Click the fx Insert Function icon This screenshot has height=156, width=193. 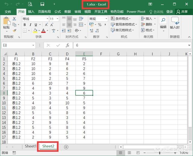click(68, 46)
